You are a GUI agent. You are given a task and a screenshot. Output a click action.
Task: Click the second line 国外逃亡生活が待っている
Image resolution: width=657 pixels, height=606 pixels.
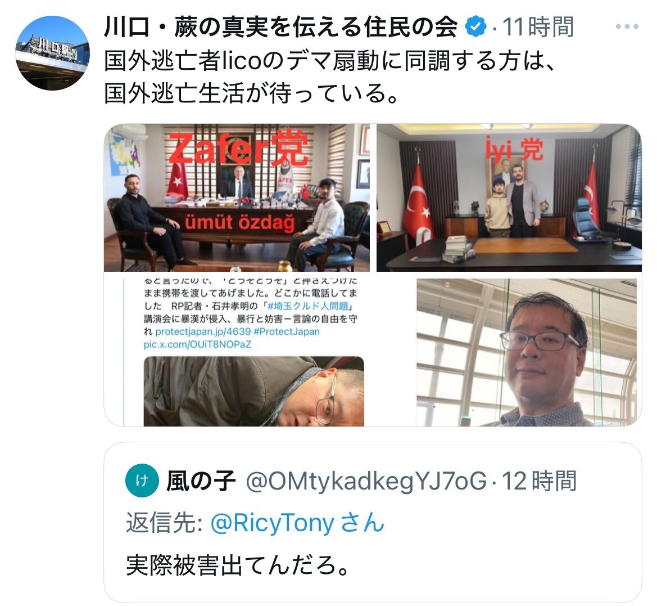(x=251, y=93)
